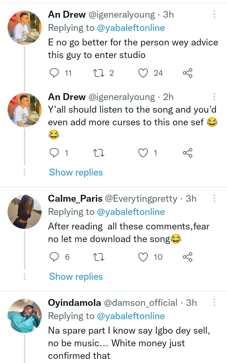
Task: View Calme_Paris's profile picture
Action: point(25,211)
